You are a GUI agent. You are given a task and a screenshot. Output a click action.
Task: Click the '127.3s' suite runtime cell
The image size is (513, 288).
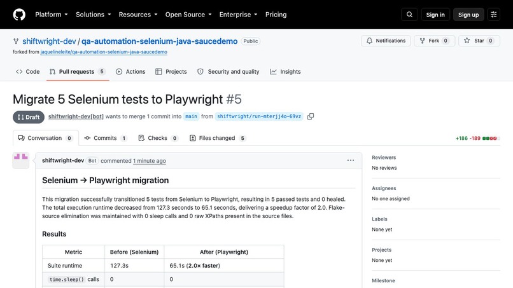(x=134, y=266)
